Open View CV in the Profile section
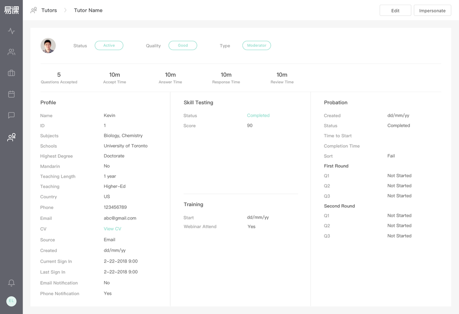The width and height of the screenshot is (459, 314). click(112, 229)
